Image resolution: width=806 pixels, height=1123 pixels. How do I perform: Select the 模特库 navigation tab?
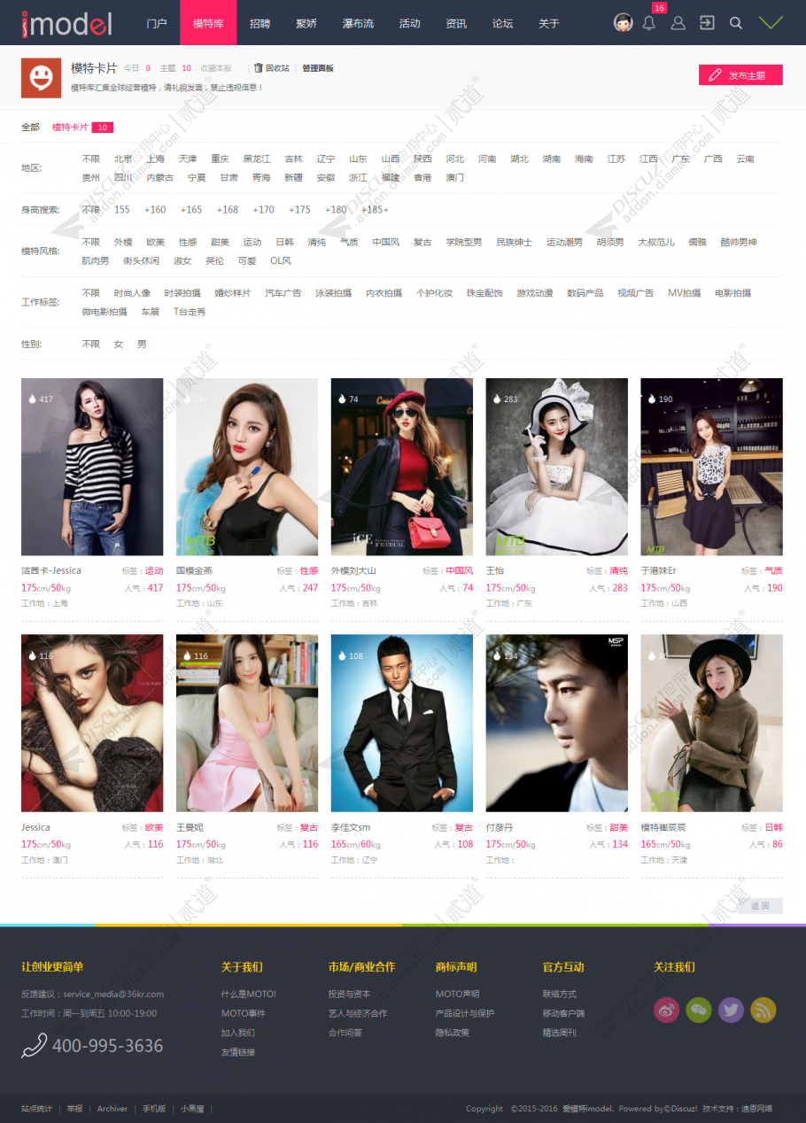tap(208, 23)
